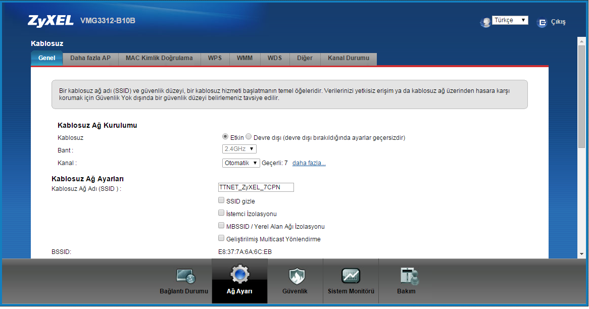Open the WDS tab

point(275,58)
